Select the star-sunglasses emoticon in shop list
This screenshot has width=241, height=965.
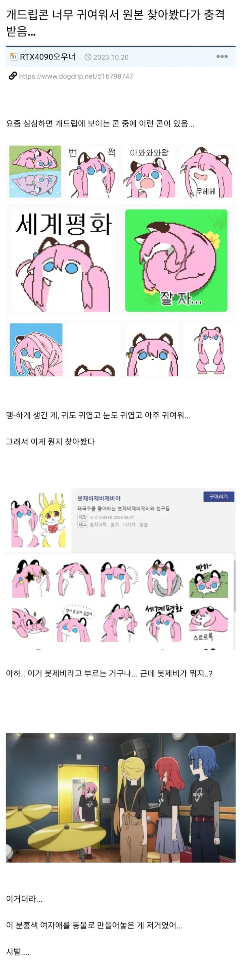[x=30, y=579]
